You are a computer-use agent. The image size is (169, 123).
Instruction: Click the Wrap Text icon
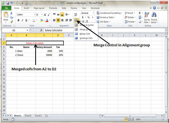(76, 15)
